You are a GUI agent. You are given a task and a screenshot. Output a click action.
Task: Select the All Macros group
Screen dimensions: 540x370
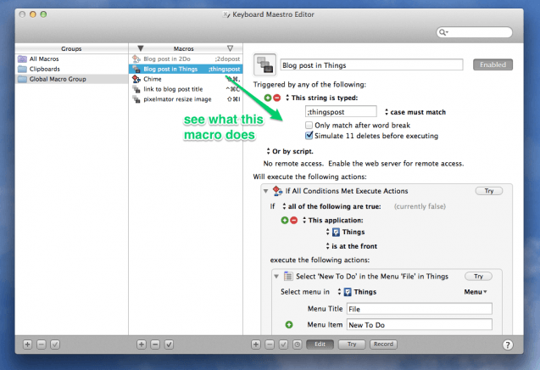(71, 59)
